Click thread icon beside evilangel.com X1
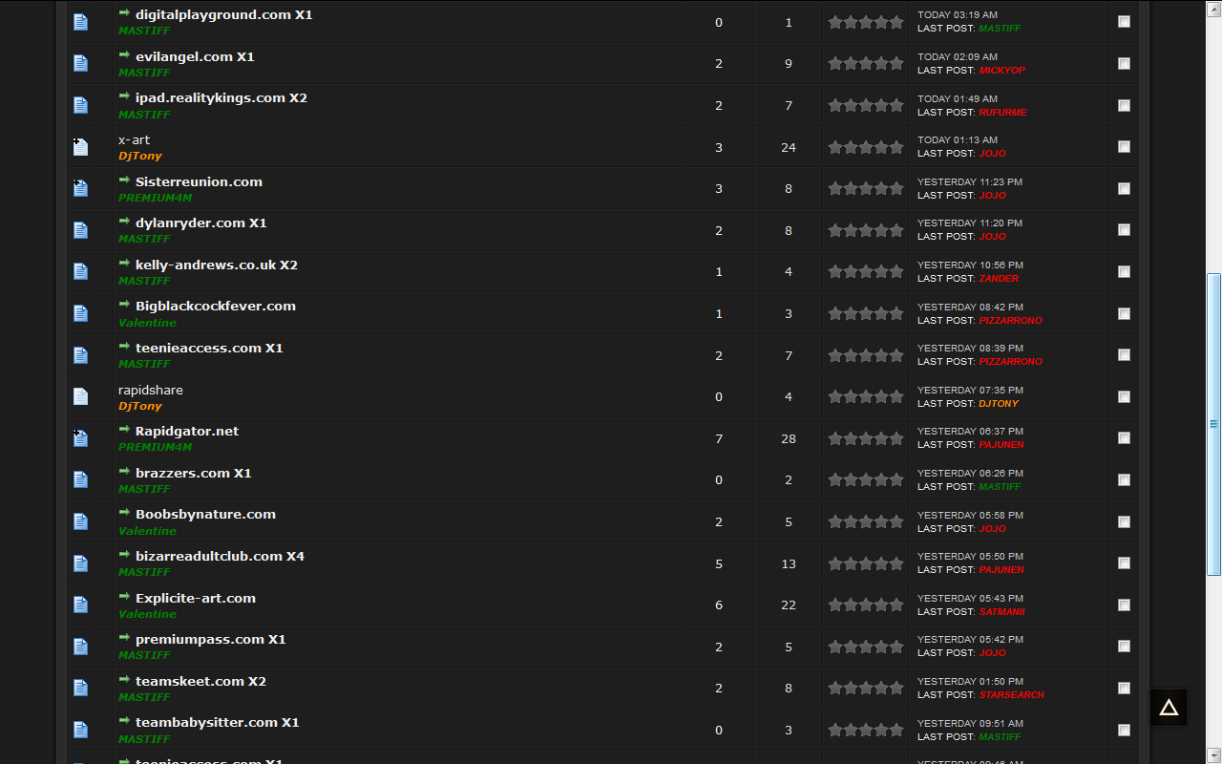1222x764 pixels. click(x=80, y=63)
